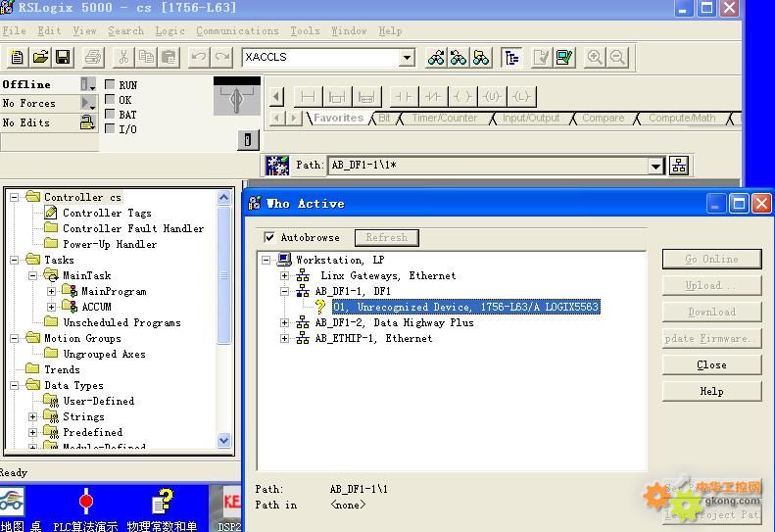The height and width of the screenshot is (532, 775).
Task: Click the Close button in Who Active
Action: [x=711, y=364]
